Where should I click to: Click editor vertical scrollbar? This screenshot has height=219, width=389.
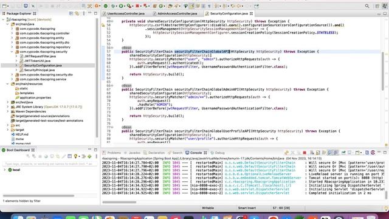(x=383, y=71)
